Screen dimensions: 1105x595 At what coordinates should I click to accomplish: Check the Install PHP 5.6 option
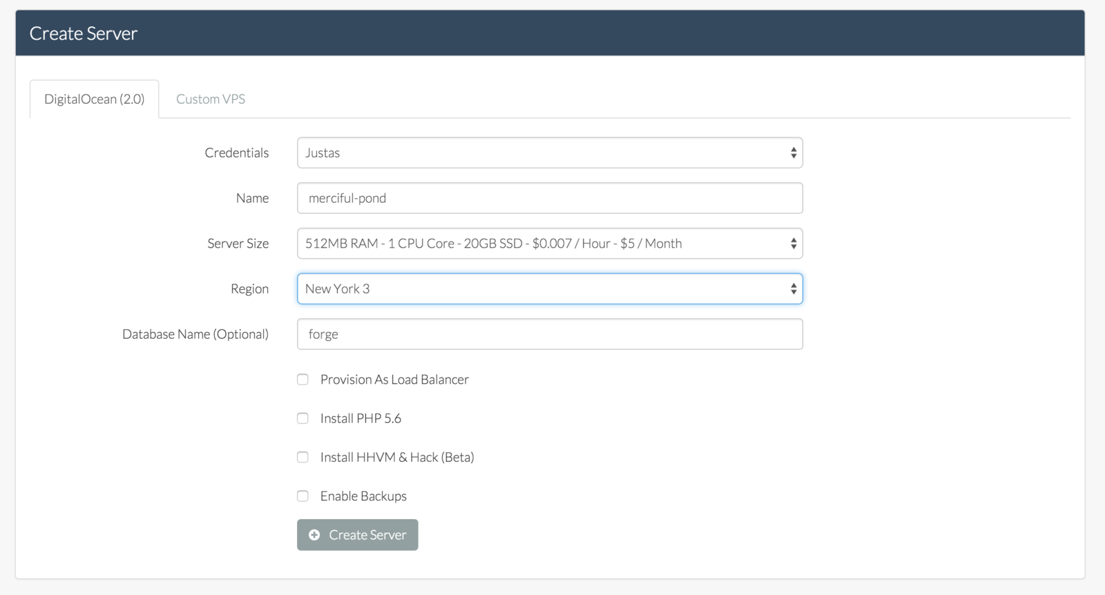[302, 418]
